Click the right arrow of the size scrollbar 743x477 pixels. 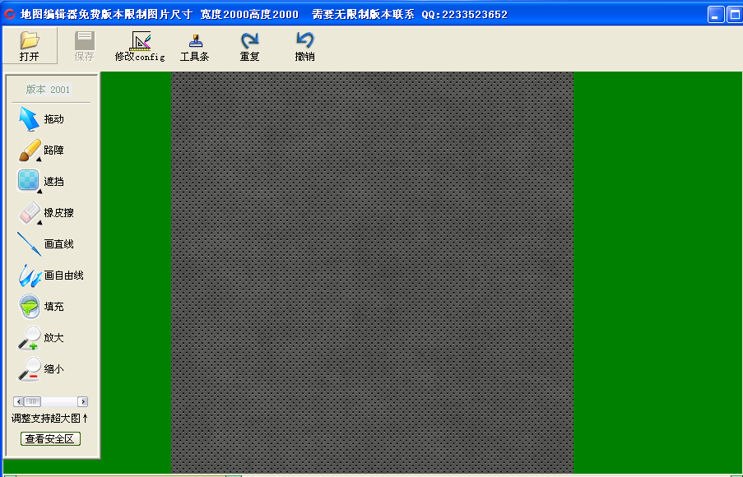pos(83,401)
